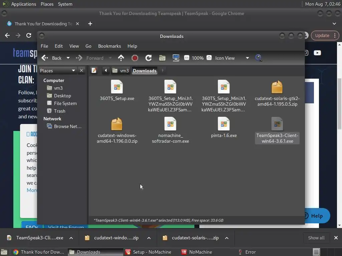Open the Back history dropdown arrow
Viewport: 342px width, 256px height.
pyautogui.click(x=68, y=58)
